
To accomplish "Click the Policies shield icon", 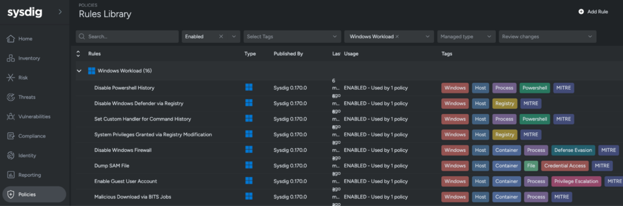I will click(11, 194).
